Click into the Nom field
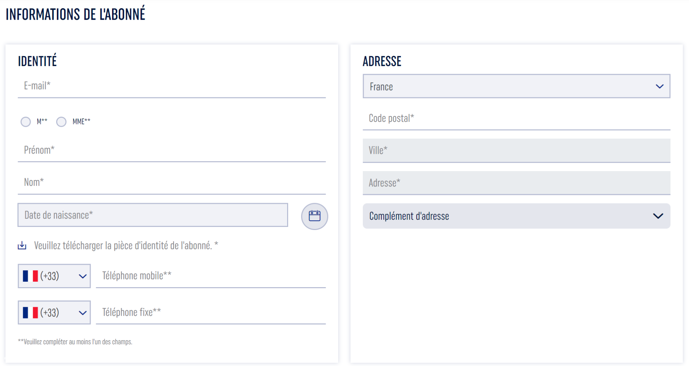This screenshot has height=366, width=689. tap(172, 182)
